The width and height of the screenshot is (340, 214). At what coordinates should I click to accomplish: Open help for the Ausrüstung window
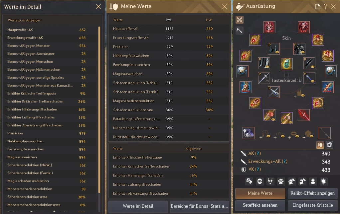point(326,6)
